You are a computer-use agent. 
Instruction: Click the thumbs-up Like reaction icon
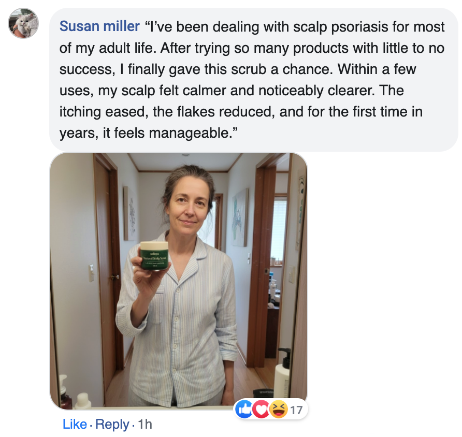tap(243, 410)
